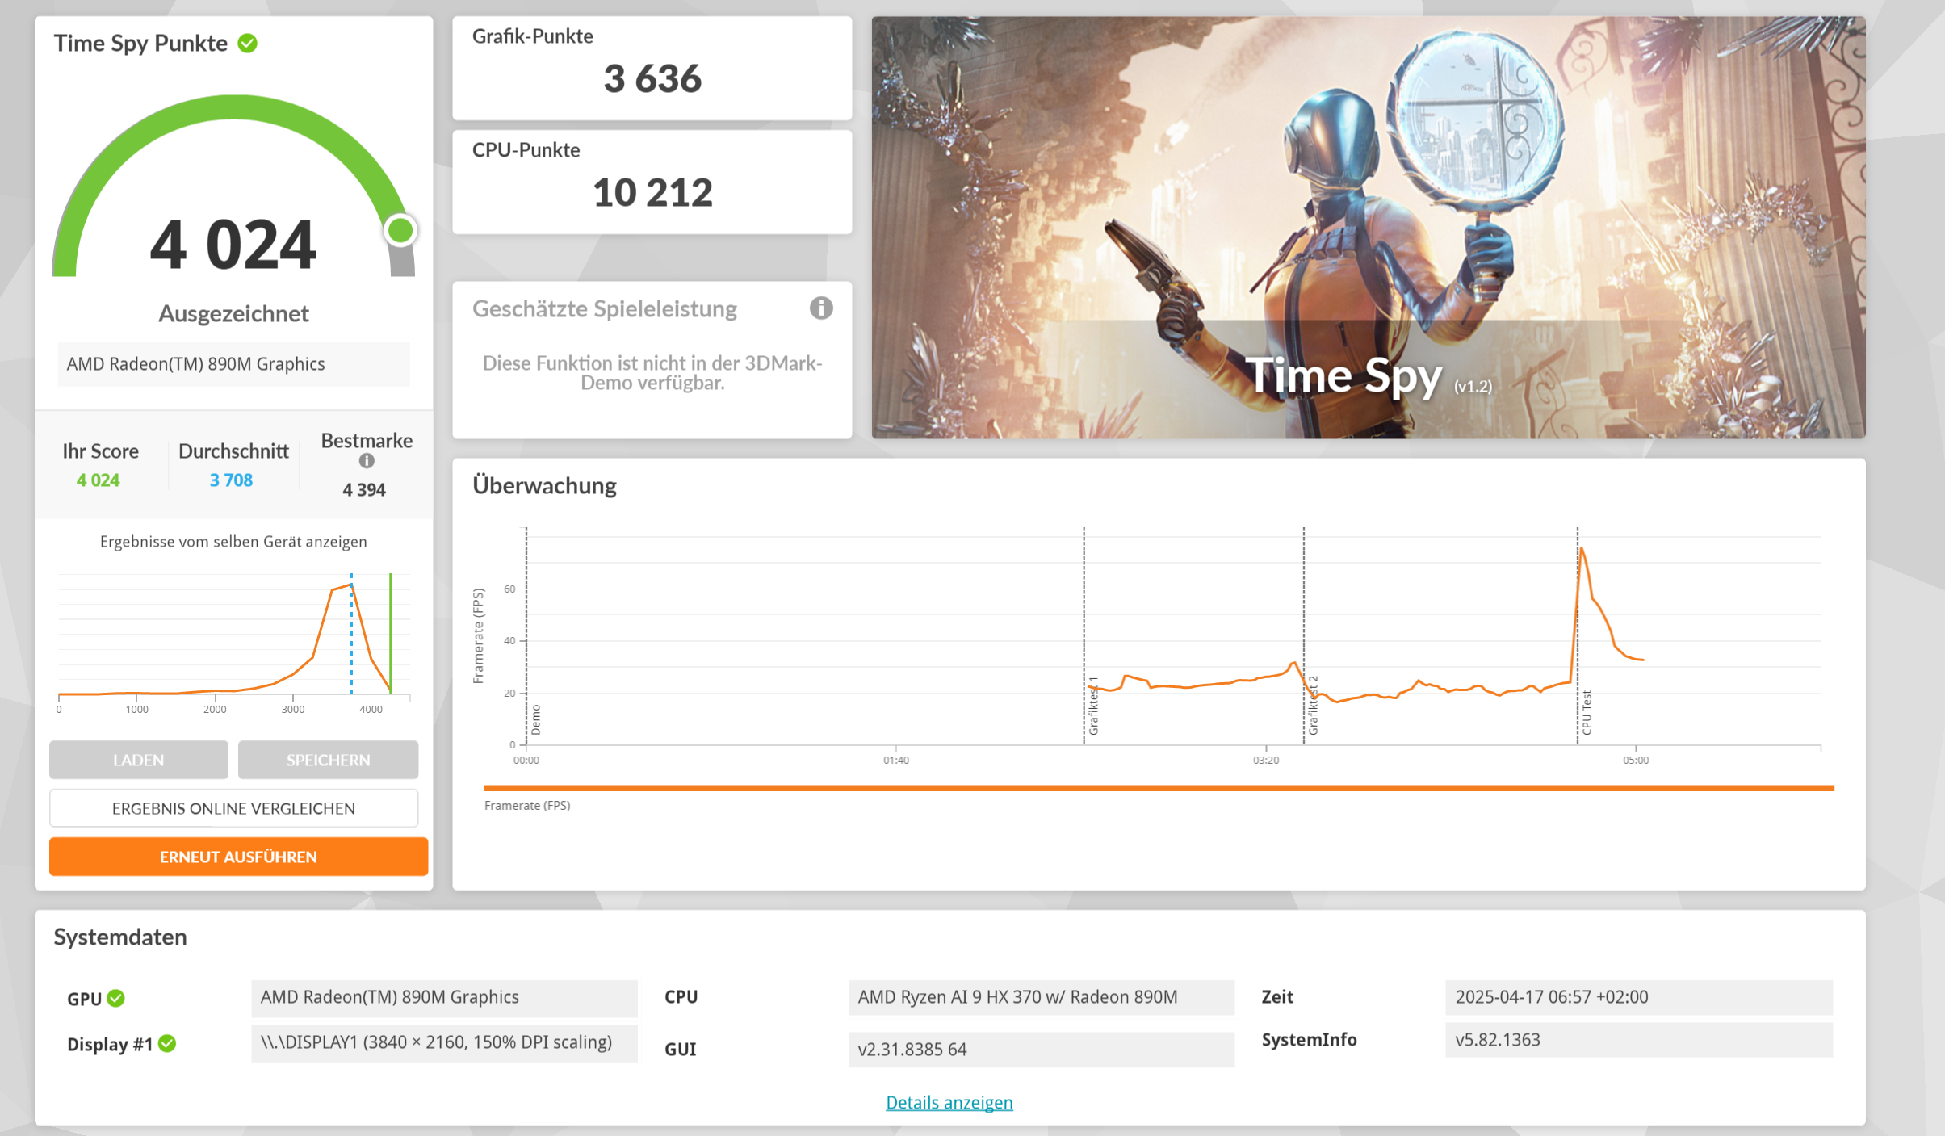The image size is (1945, 1136).
Task: Open the Details anzeigen link
Action: (949, 1102)
